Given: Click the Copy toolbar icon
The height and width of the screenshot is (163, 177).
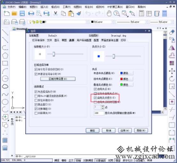Looking at the screenshot, I should pyautogui.click(x=63, y=13).
